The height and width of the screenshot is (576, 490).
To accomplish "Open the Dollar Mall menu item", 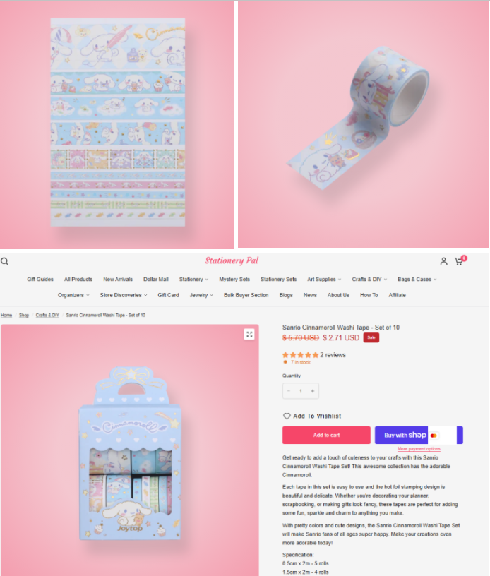I will point(156,280).
